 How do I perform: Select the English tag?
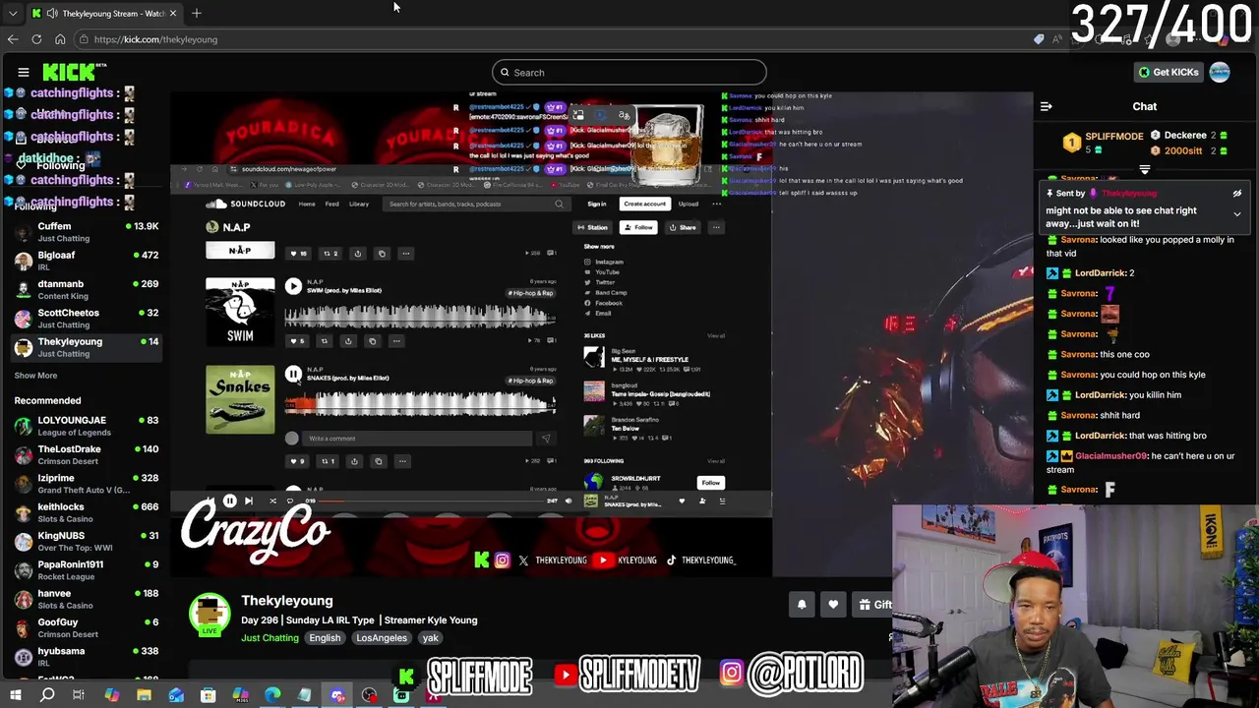pyautogui.click(x=325, y=638)
